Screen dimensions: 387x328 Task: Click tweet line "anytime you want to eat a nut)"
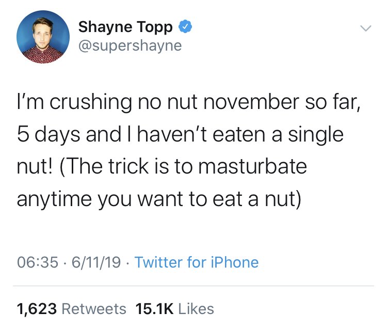pyautogui.click(x=158, y=199)
